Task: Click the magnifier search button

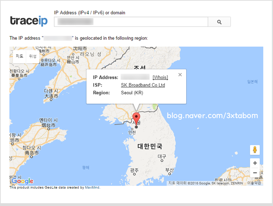Action: (219, 22)
